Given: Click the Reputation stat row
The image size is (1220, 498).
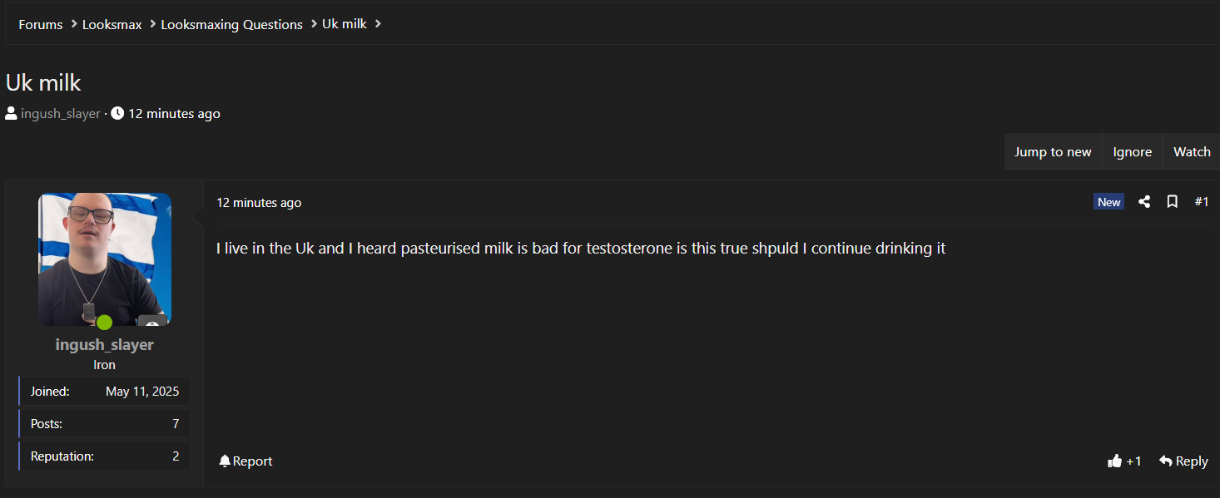Looking at the screenshot, I should click(105, 456).
